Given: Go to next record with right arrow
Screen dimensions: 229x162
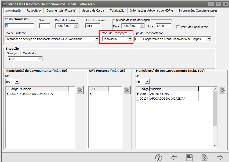Looking at the screenshot, I should coord(220,158).
